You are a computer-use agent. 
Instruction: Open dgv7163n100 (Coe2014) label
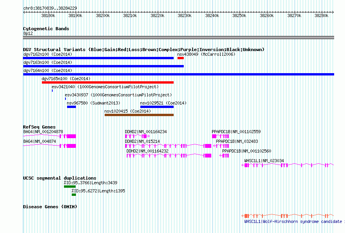[x=48, y=62]
